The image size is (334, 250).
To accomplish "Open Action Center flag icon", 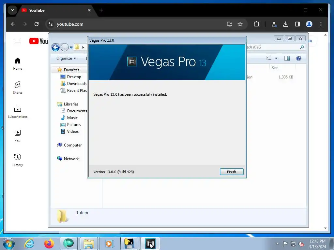I will (285, 243).
